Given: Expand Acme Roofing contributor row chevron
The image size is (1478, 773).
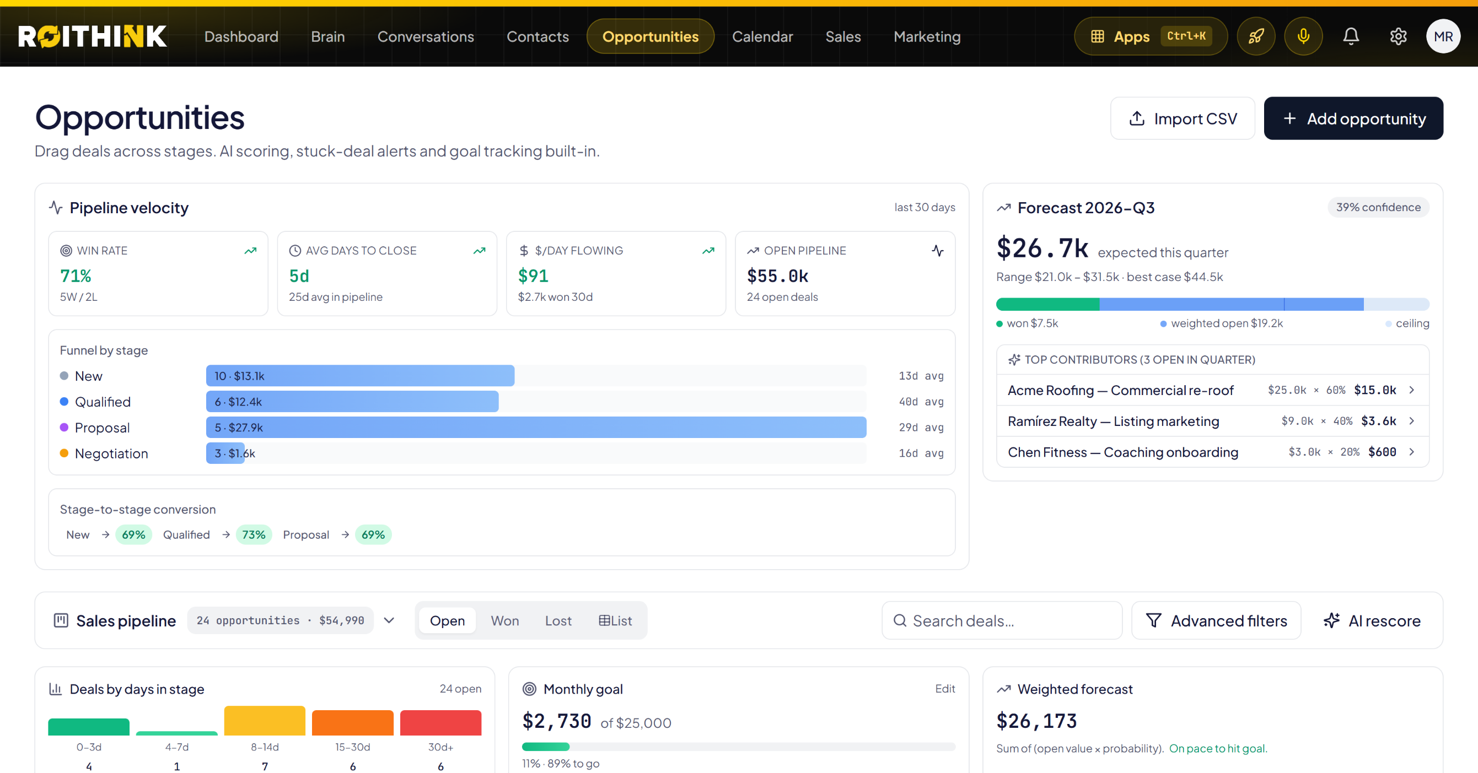Looking at the screenshot, I should pyautogui.click(x=1412, y=390).
